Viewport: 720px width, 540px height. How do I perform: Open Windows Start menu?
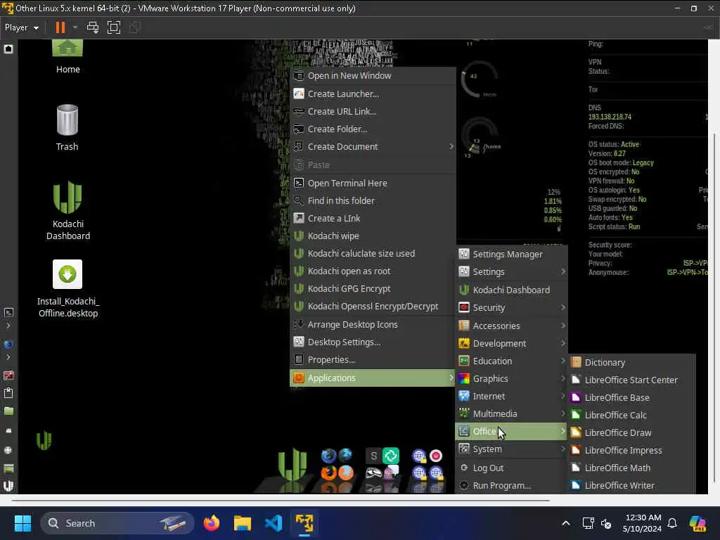coord(22,523)
